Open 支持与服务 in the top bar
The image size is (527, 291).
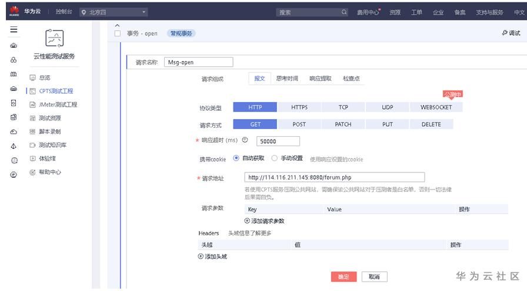click(x=489, y=12)
